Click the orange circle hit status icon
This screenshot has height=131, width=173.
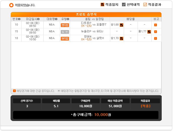coord(11,5)
